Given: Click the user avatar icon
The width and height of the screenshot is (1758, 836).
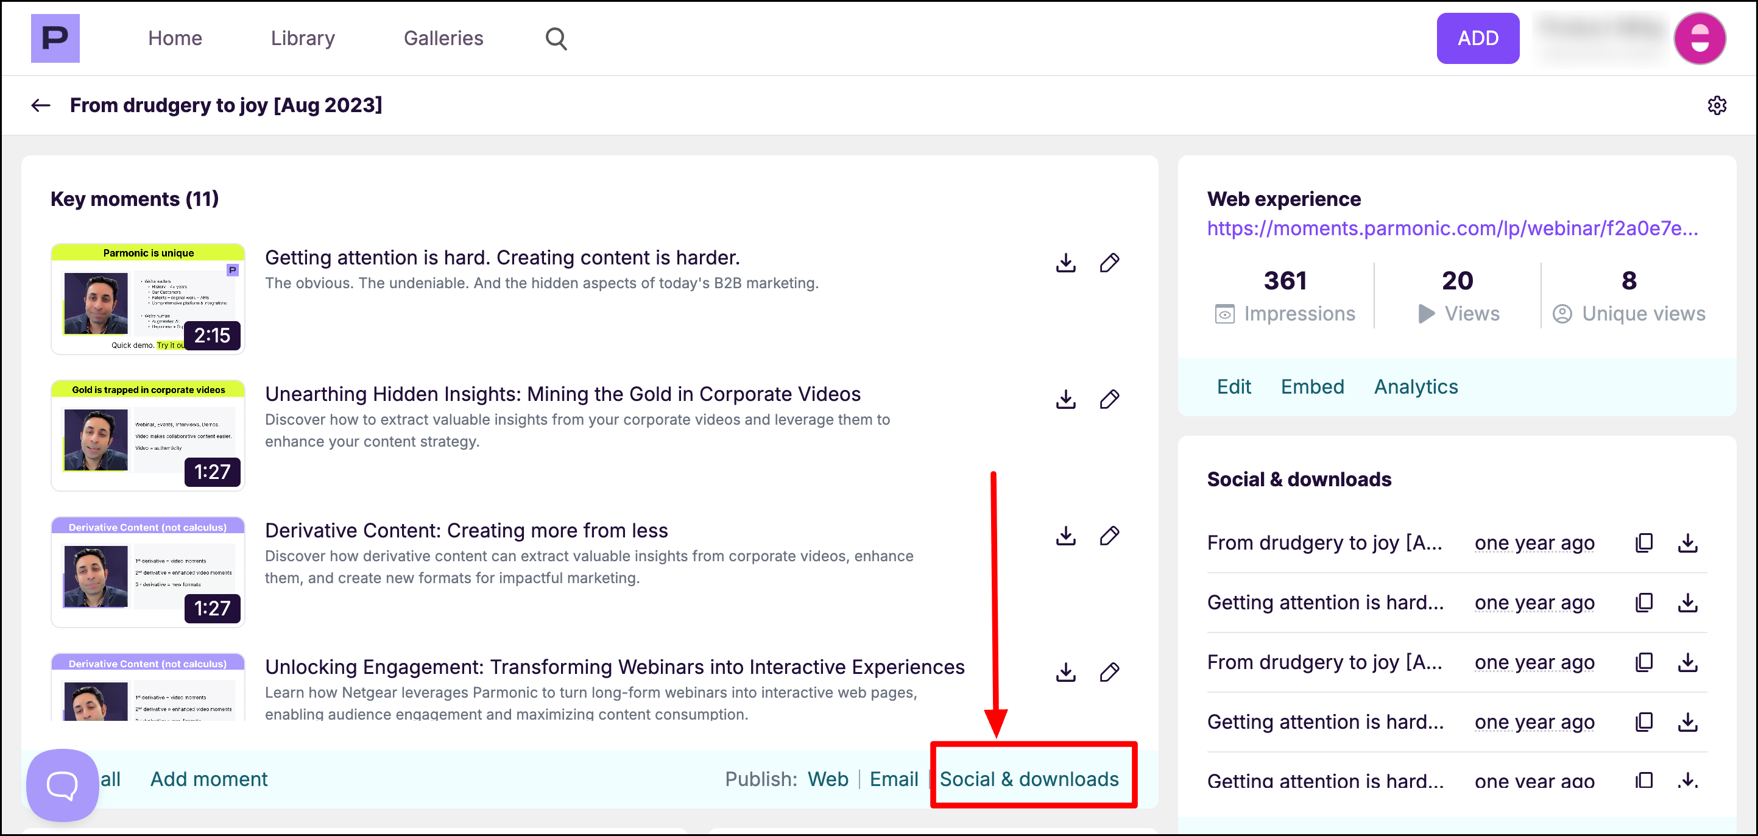Looking at the screenshot, I should (x=1700, y=38).
